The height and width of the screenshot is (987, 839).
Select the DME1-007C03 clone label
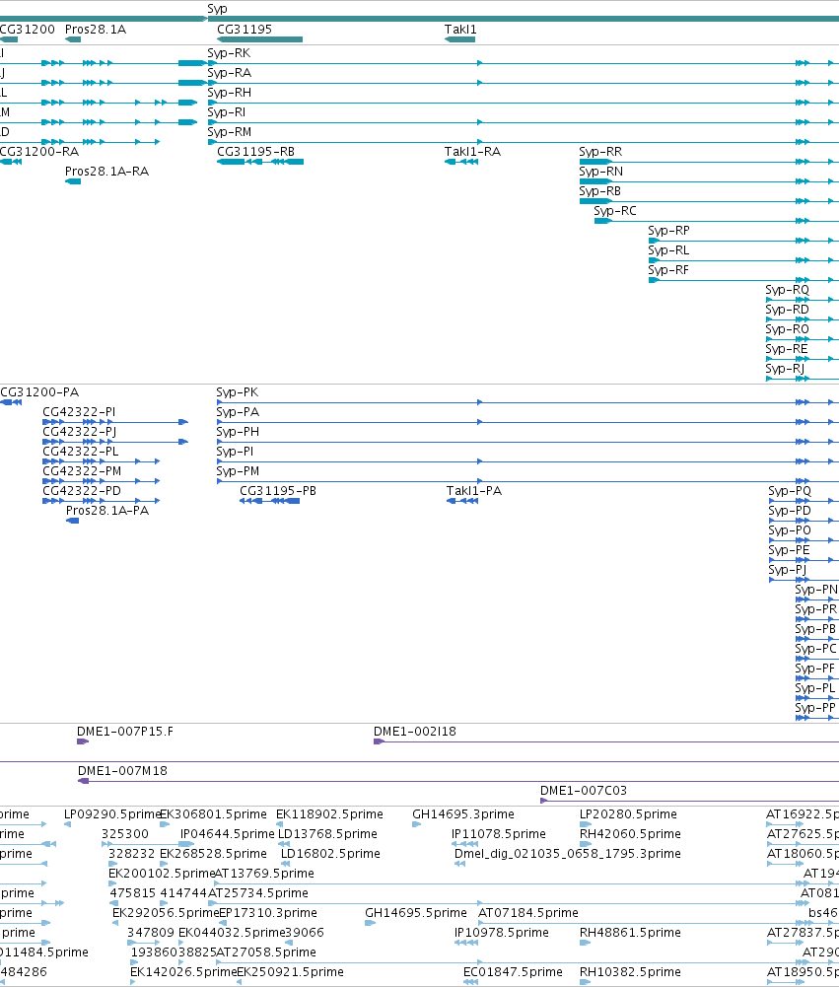tap(583, 790)
